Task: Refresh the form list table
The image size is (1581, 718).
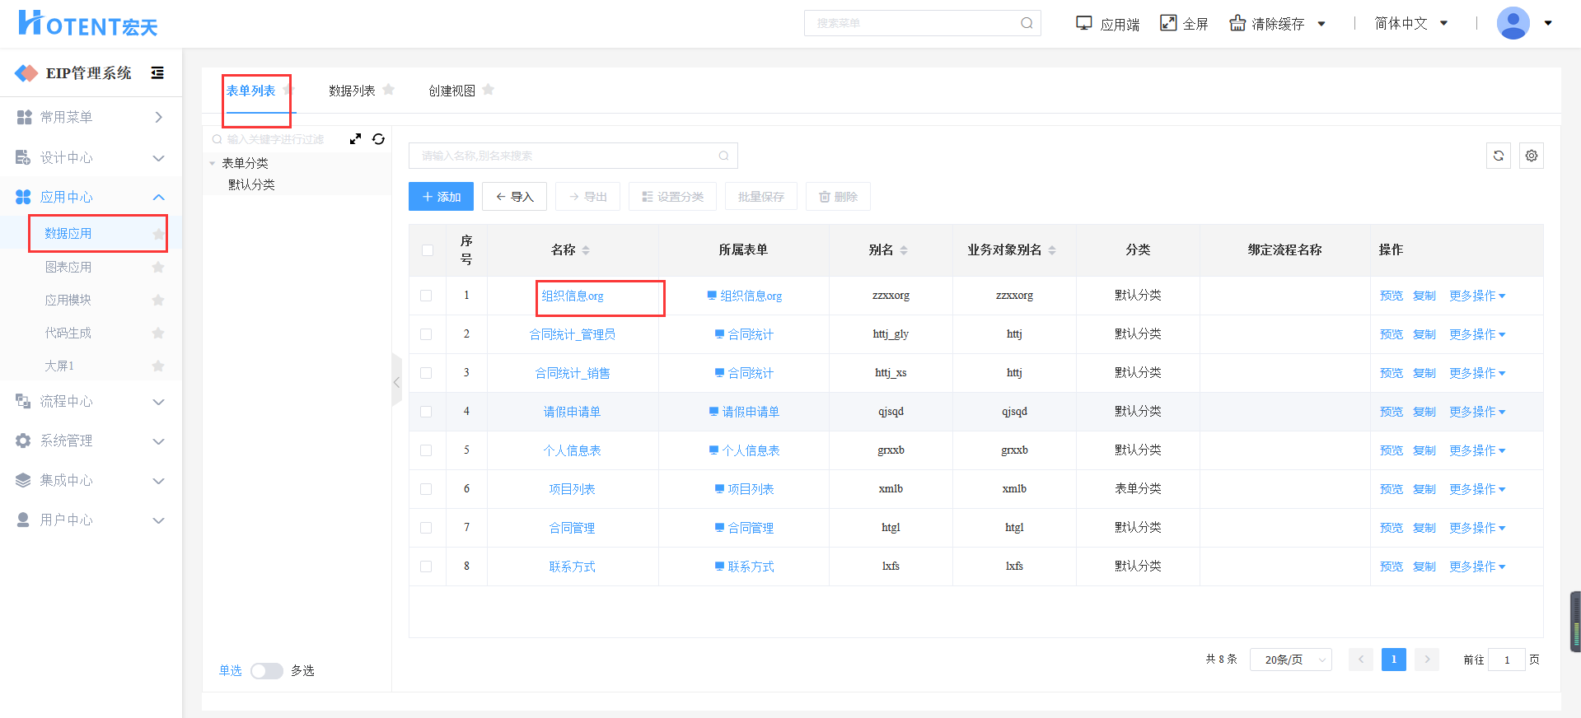Action: (1499, 156)
